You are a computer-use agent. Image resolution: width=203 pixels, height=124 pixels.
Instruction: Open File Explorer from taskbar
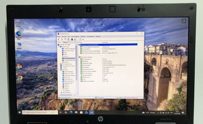pos(76,112)
